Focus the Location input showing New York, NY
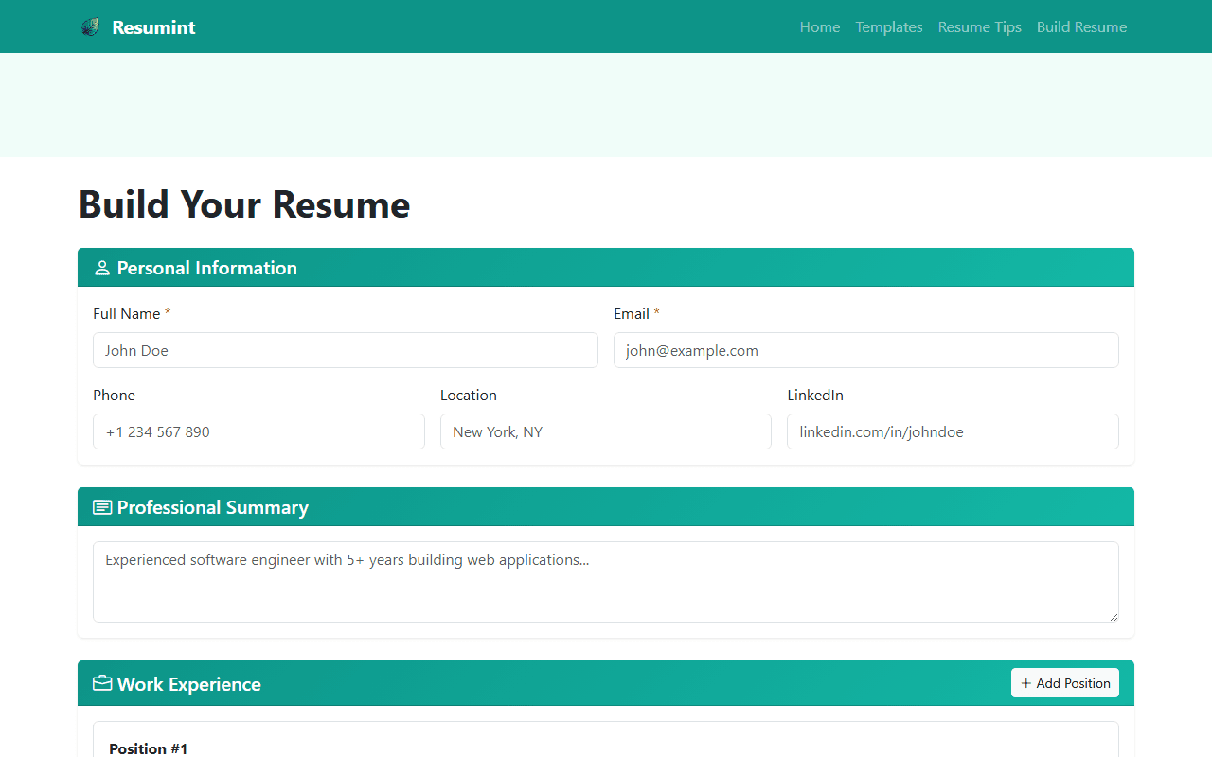 coord(605,431)
